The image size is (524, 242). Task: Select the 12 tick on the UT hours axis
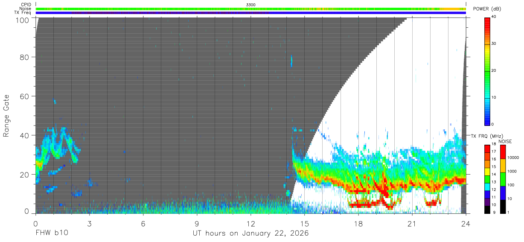251,223
